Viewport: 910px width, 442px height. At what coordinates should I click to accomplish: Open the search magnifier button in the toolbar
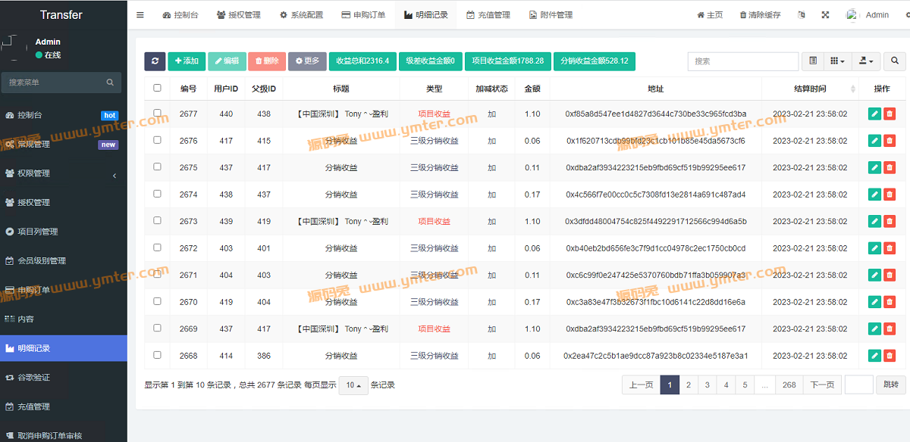pos(894,61)
